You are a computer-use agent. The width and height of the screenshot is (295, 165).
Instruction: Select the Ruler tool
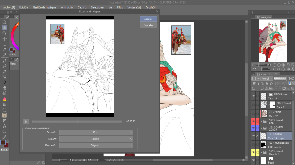[4, 121]
